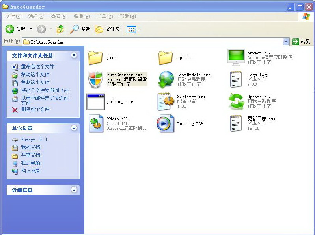Go up one folder level

click(x=60, y=29)
